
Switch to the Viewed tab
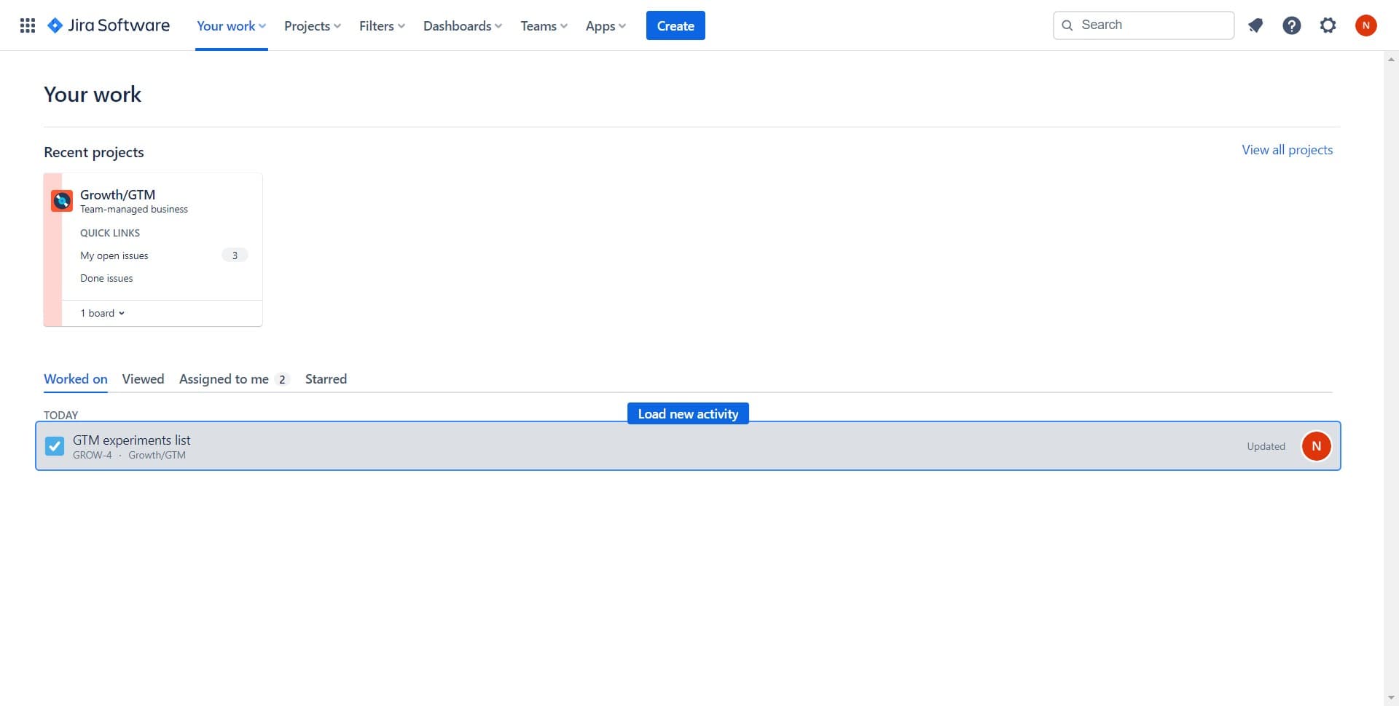pyautogui.click(x=143, y=378)
